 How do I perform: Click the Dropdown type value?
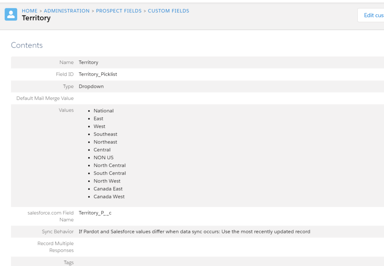(91, 86)
